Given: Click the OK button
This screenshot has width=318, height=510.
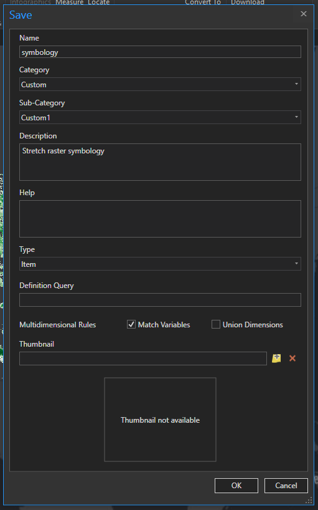Looking at the screenshot, I should click(236, 486).
